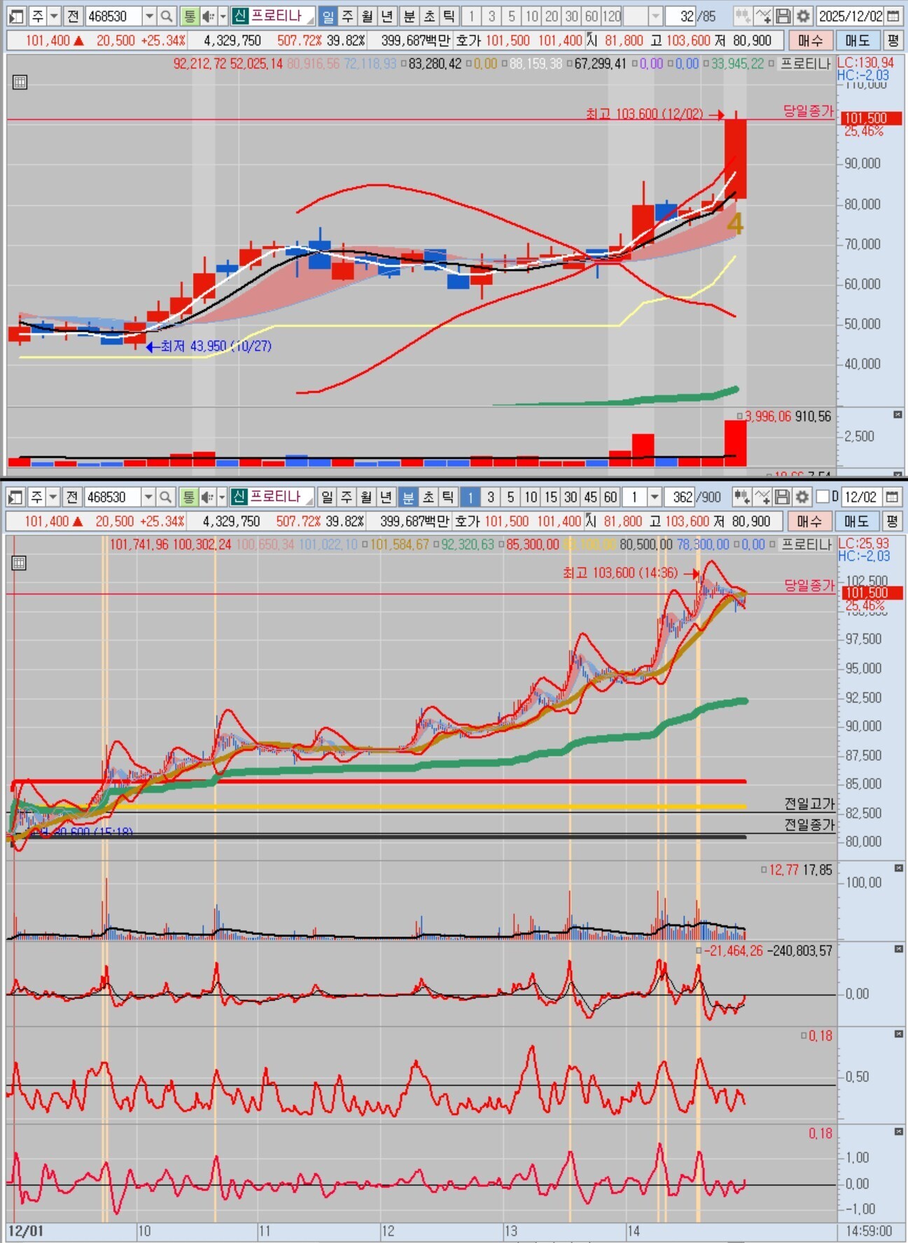
Task: Toggle the 67,299,41 indicator square in upper legend
Action: point(569,64)
